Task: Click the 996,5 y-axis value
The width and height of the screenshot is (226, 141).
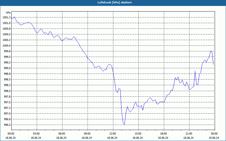Action: point(7,125)
